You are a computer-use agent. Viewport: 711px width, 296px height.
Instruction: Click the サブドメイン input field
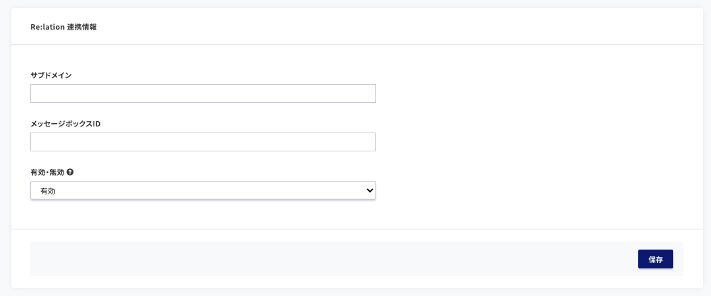[203, 94]
